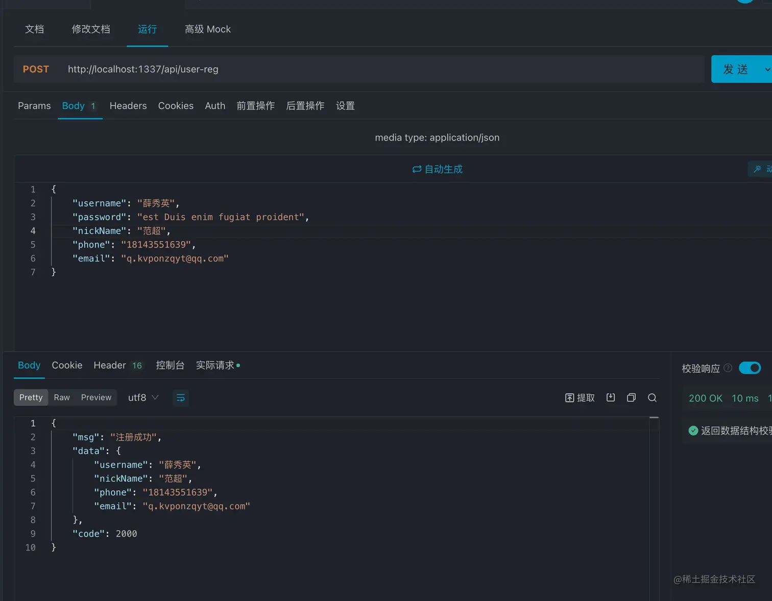Open the request Cookies tab
The image size is (772, 601).
(x=176, y=106)
